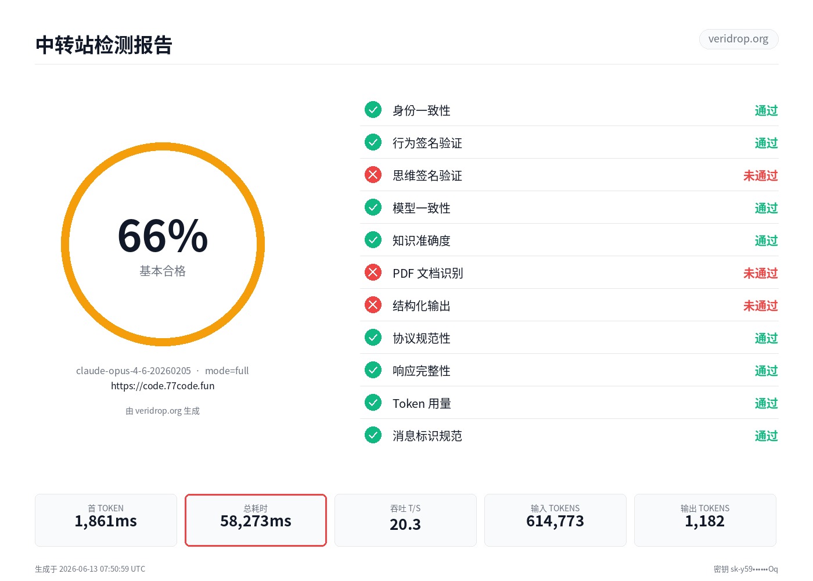Click the Token 用量 row label
Screen dimensions: 813x581
(x=422, y=403)
